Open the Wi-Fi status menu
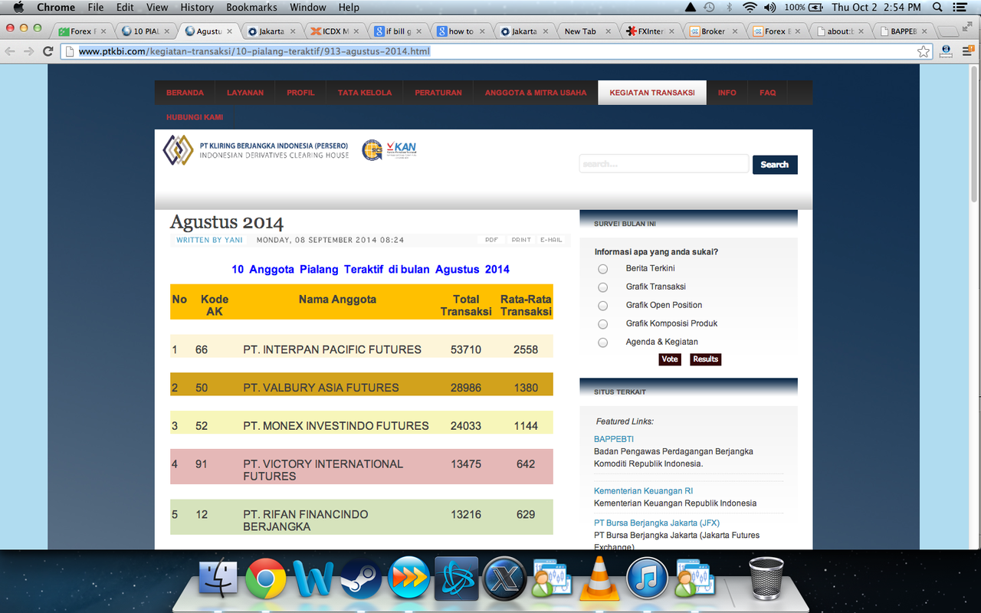 pyautogui.click(x=749, y=7)
